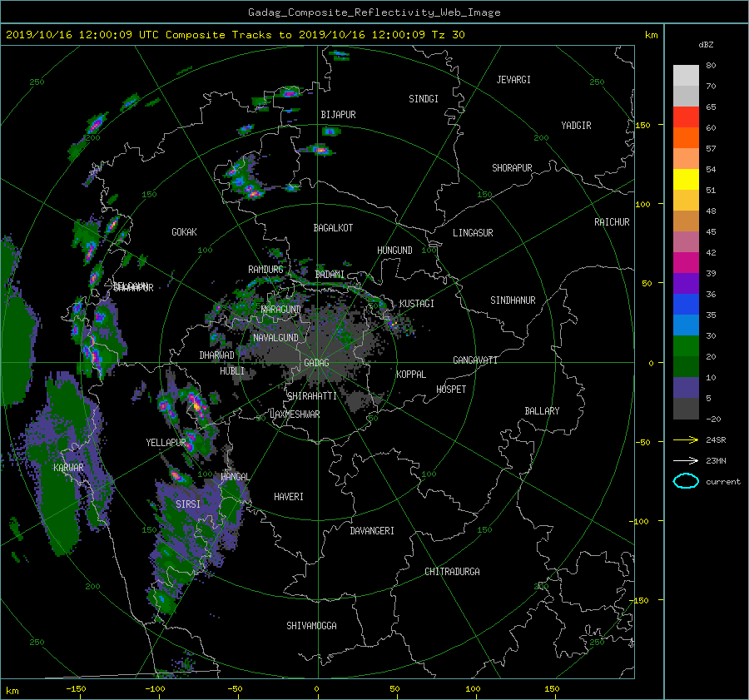Click the SHIVAMOGGA city label
The height and width of the screenshot is (700, 749).
[x=311, y=626]
